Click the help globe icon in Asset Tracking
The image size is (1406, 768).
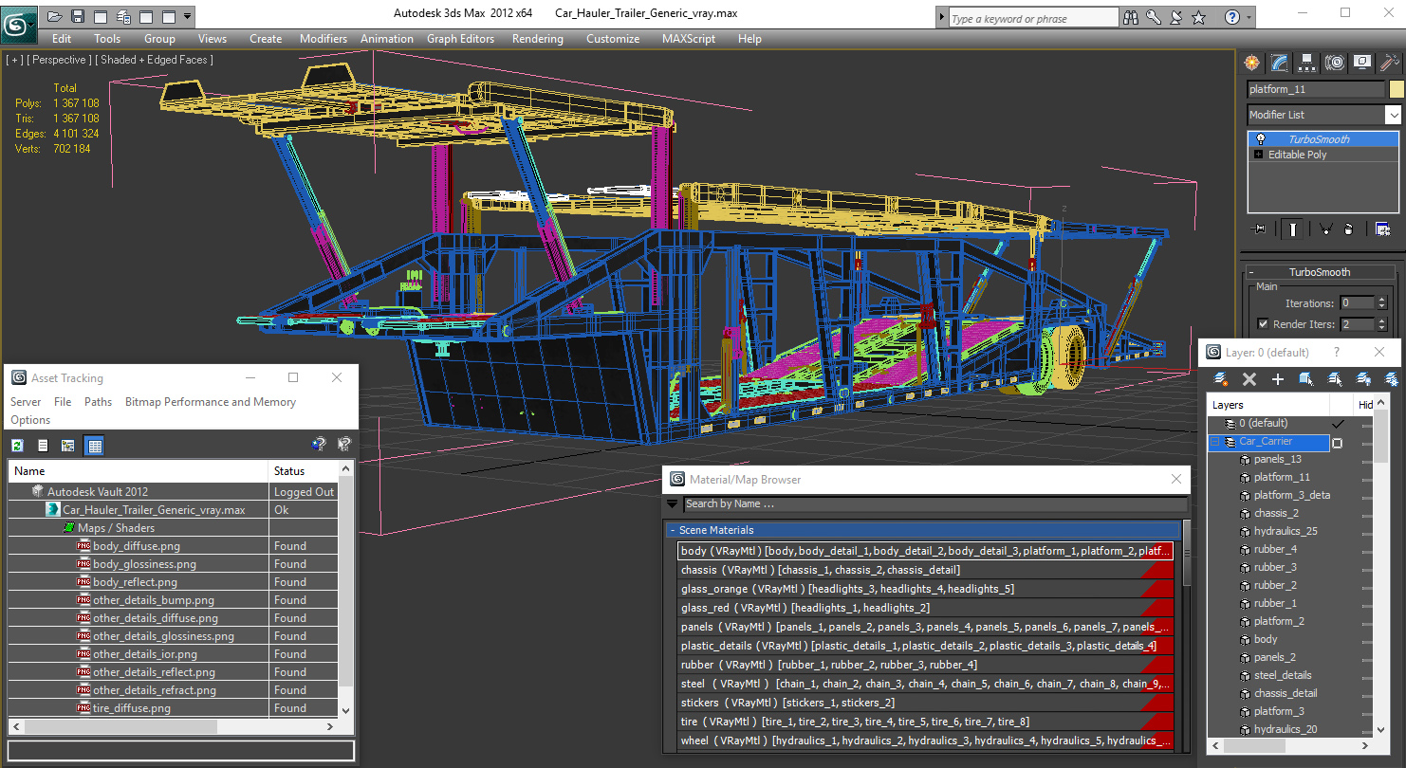coord(319,444)
